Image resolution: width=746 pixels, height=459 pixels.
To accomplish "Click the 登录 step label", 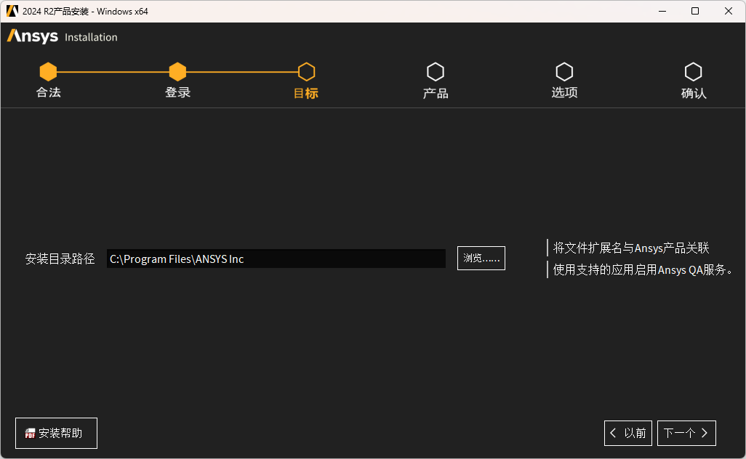I will [177, 92].
